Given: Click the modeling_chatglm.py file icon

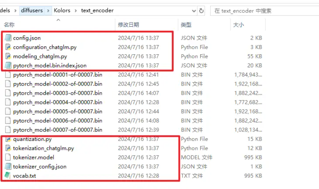Looking at the screenshot, I should [x=8, y=56].
